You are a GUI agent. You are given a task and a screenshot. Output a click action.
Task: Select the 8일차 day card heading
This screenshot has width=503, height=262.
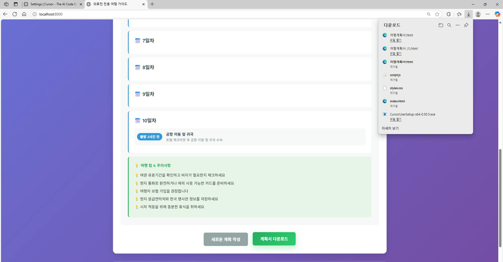coord(148,67)
